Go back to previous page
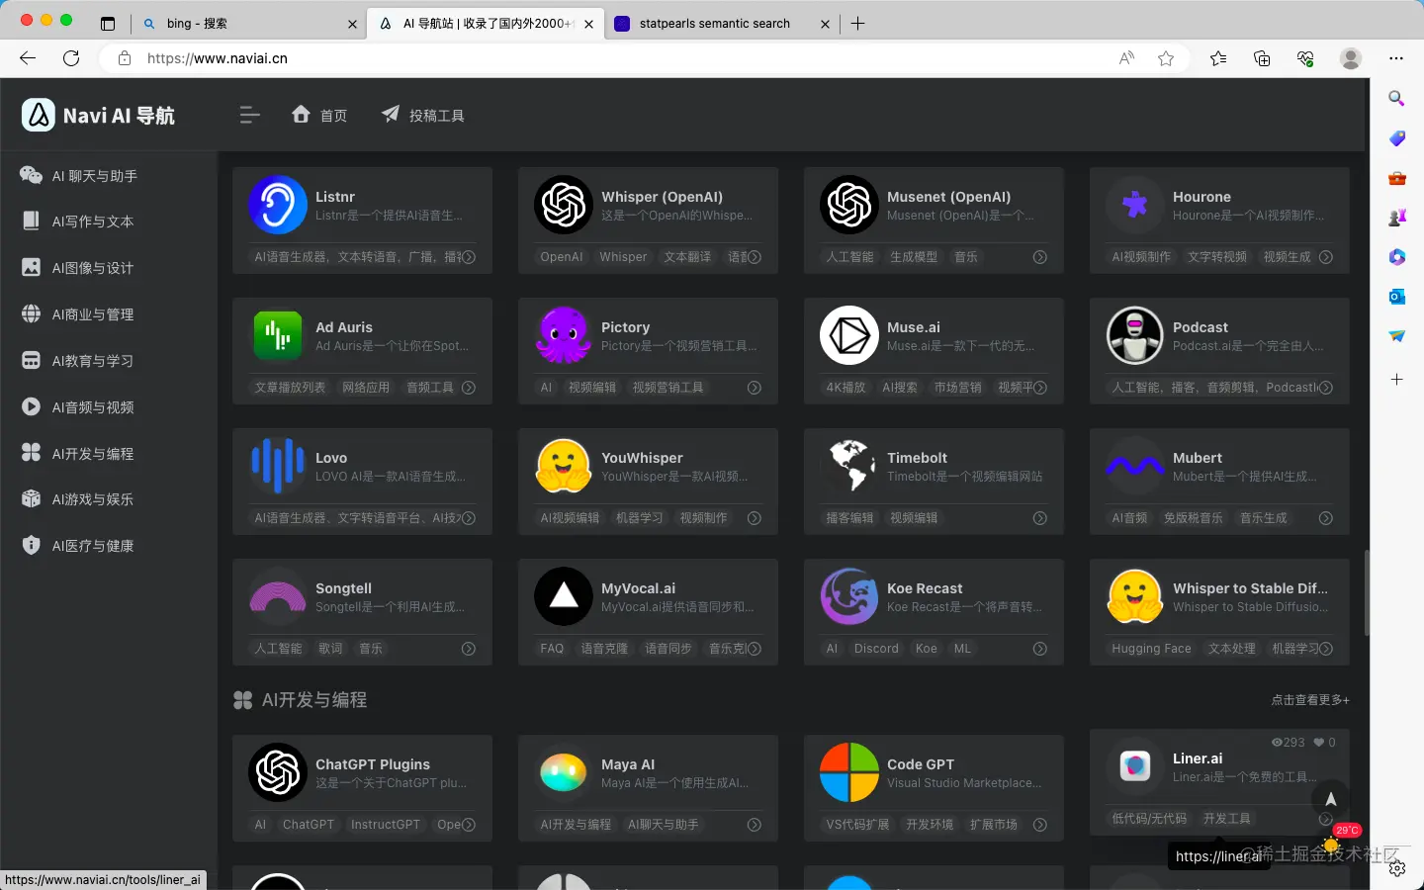The height and width of the screenshot is (890, 1424). pyautogui.click(x=28, y=58)
